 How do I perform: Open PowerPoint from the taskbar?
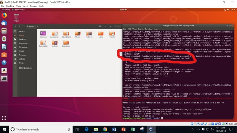(124, 129)
